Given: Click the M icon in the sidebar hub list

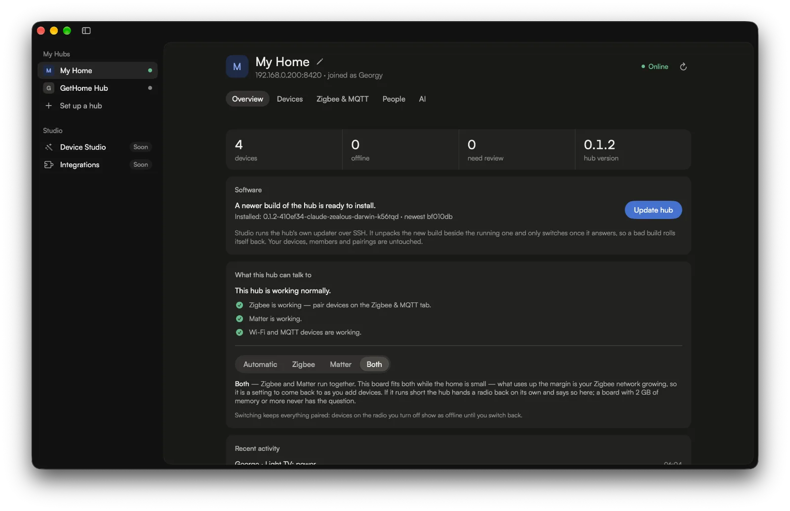Looking at the screenshot, I should point(49,71).
